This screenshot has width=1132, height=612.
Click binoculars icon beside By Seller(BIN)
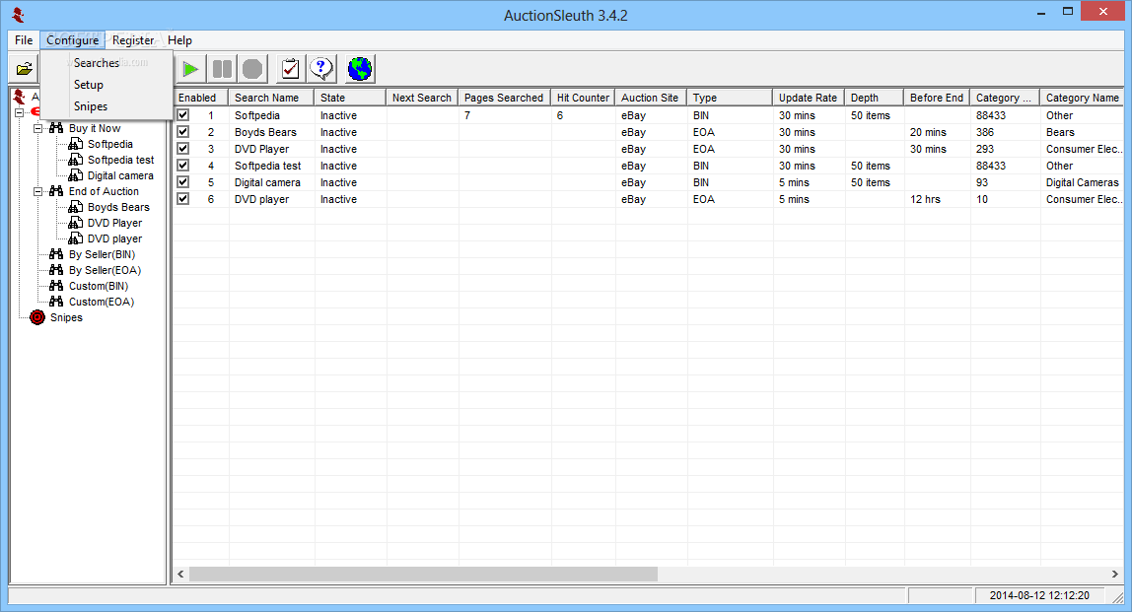[x=56, y=254]
